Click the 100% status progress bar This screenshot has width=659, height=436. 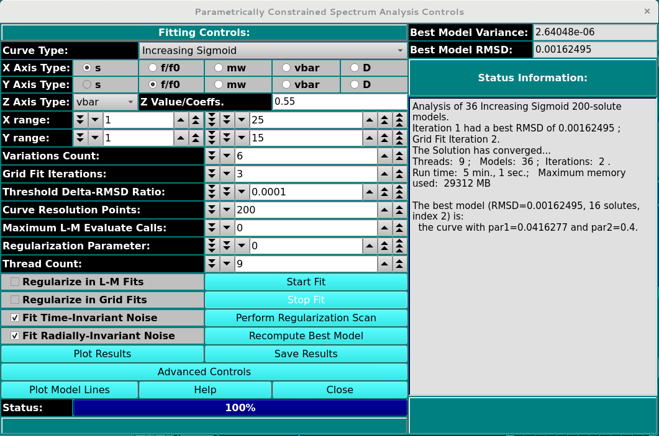tap(240, 407)
